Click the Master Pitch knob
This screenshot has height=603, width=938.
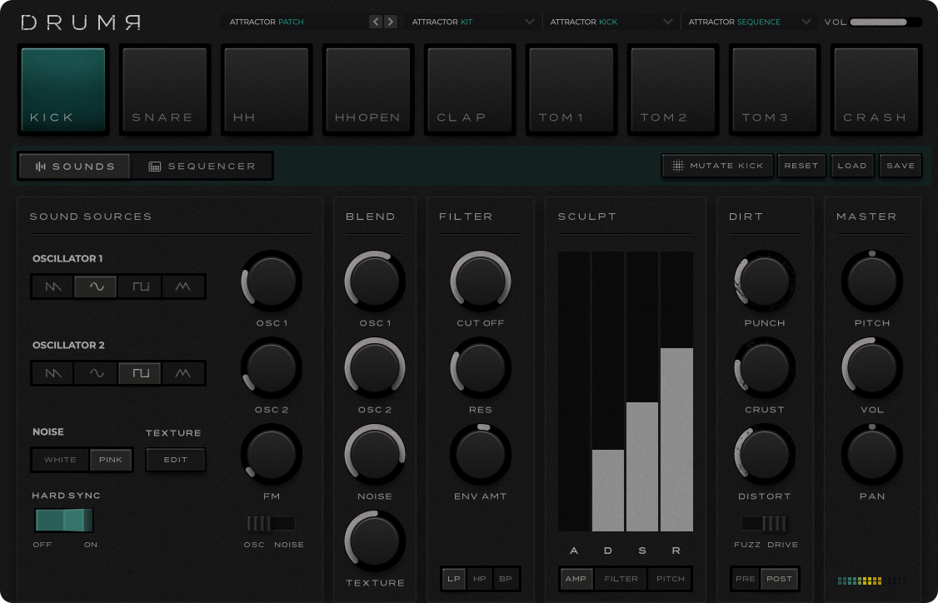[x=872, y=282]
